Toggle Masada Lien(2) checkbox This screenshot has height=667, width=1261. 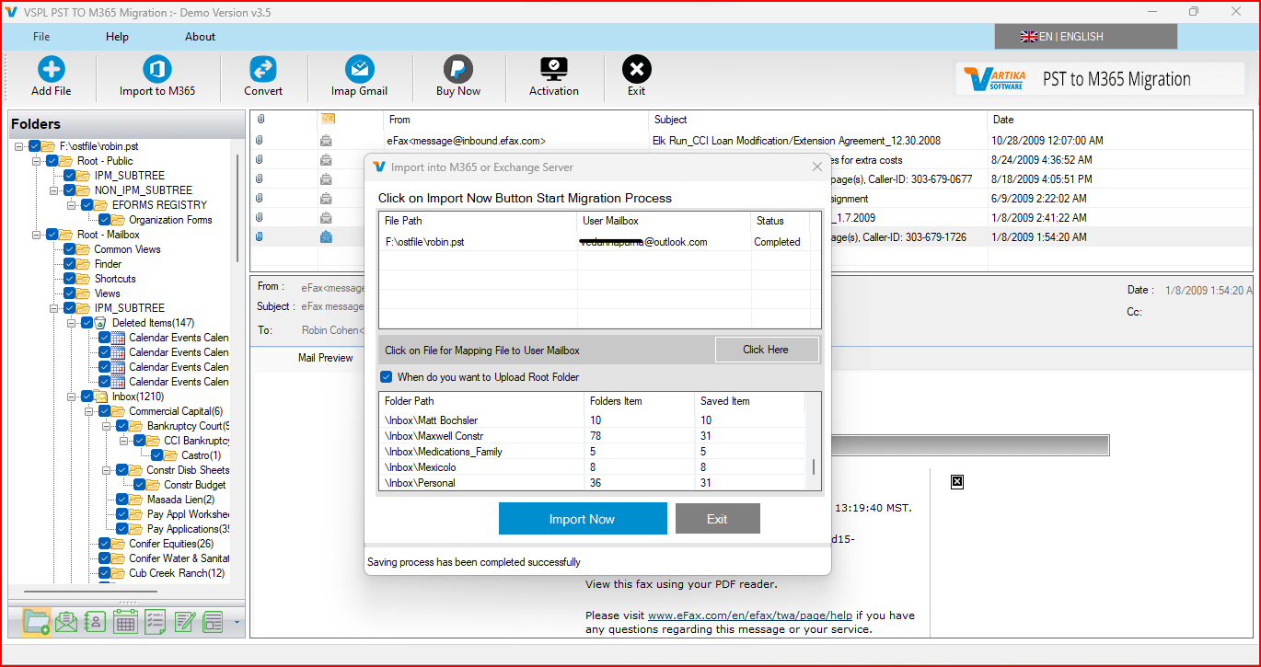pos(122,500)
